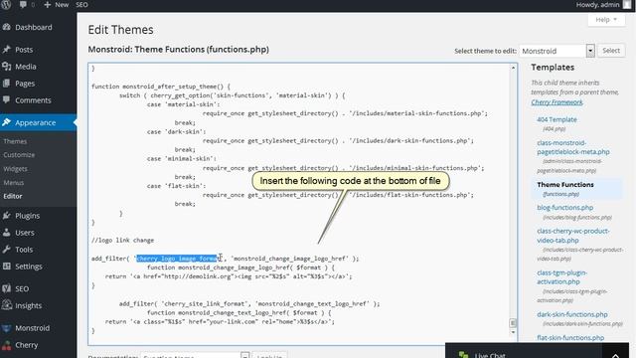Viewport: 636px width, 358px height.
Task: Click 'function monstroid_after_setup_theme()' line
Action: 161,87
